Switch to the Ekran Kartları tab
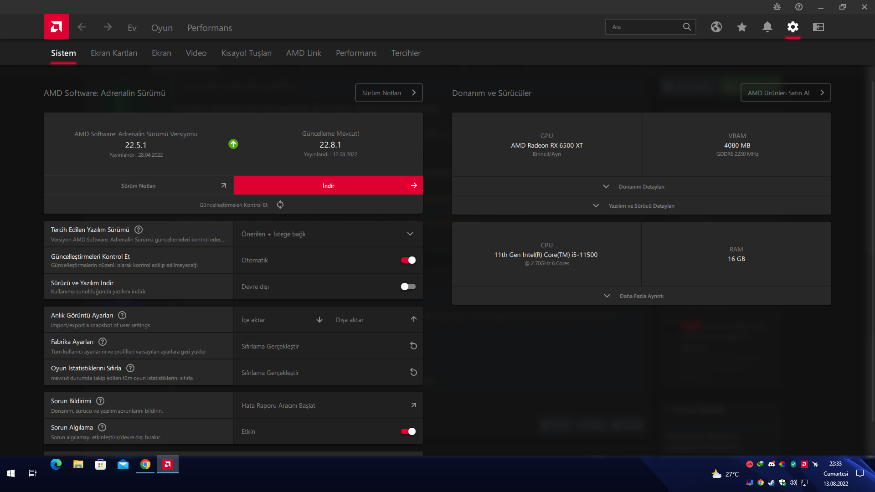The image size is (875, 492). click(113, 53)
